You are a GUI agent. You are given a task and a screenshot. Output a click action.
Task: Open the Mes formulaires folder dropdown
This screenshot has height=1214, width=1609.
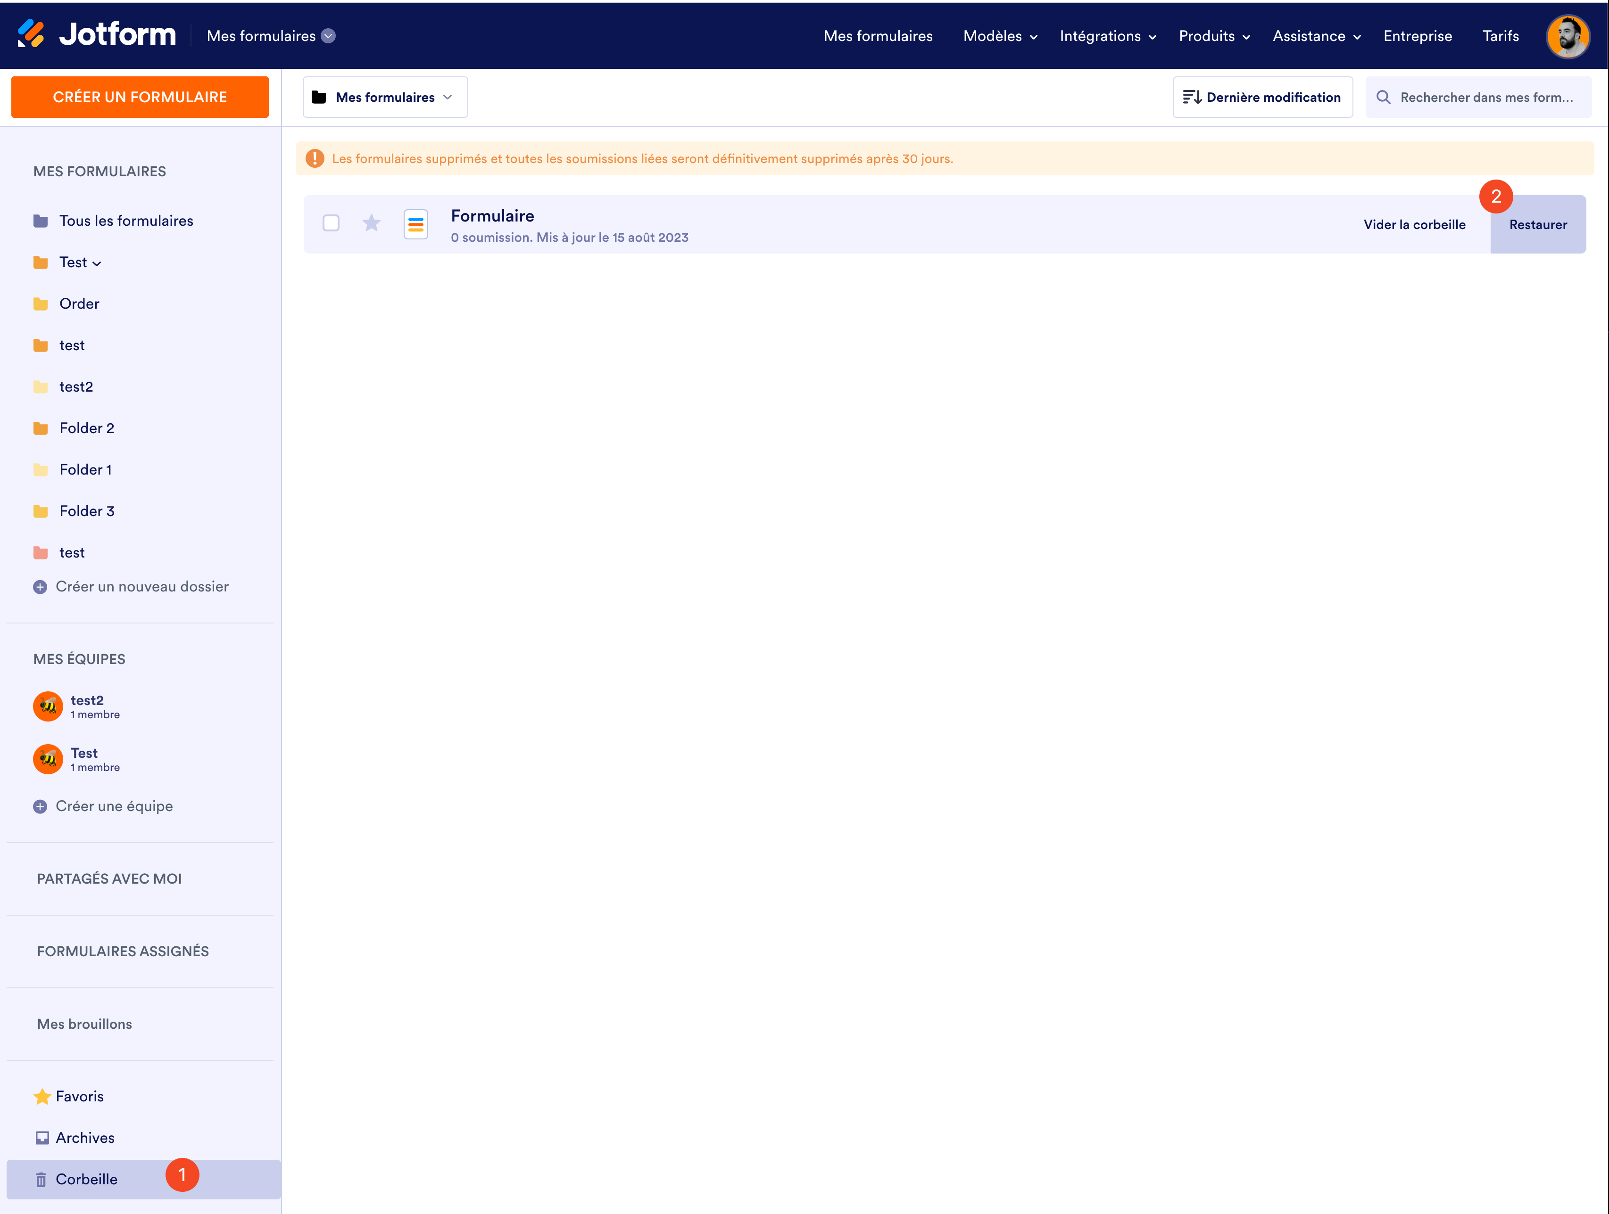point(385,98)
